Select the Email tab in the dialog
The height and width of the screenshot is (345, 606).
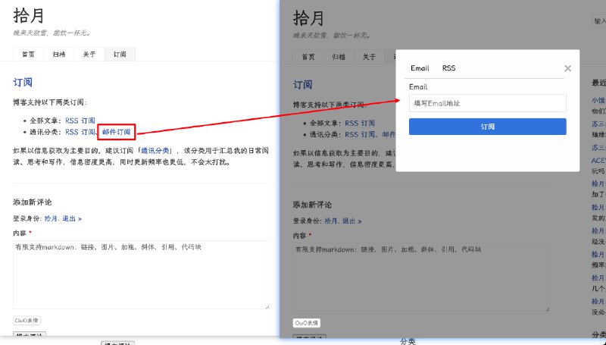pos(420,68)
